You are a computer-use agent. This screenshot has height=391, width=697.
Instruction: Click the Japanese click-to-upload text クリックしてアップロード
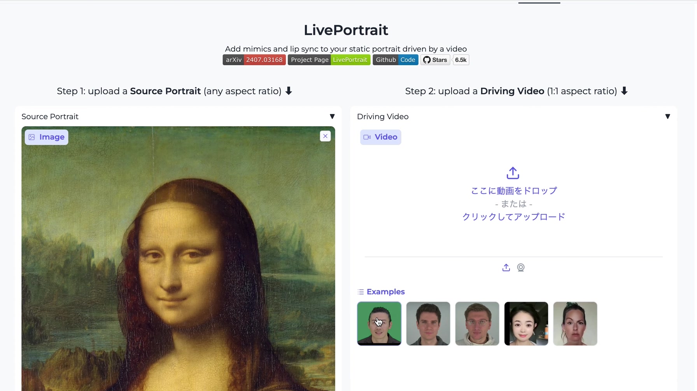tap(513, 217)
